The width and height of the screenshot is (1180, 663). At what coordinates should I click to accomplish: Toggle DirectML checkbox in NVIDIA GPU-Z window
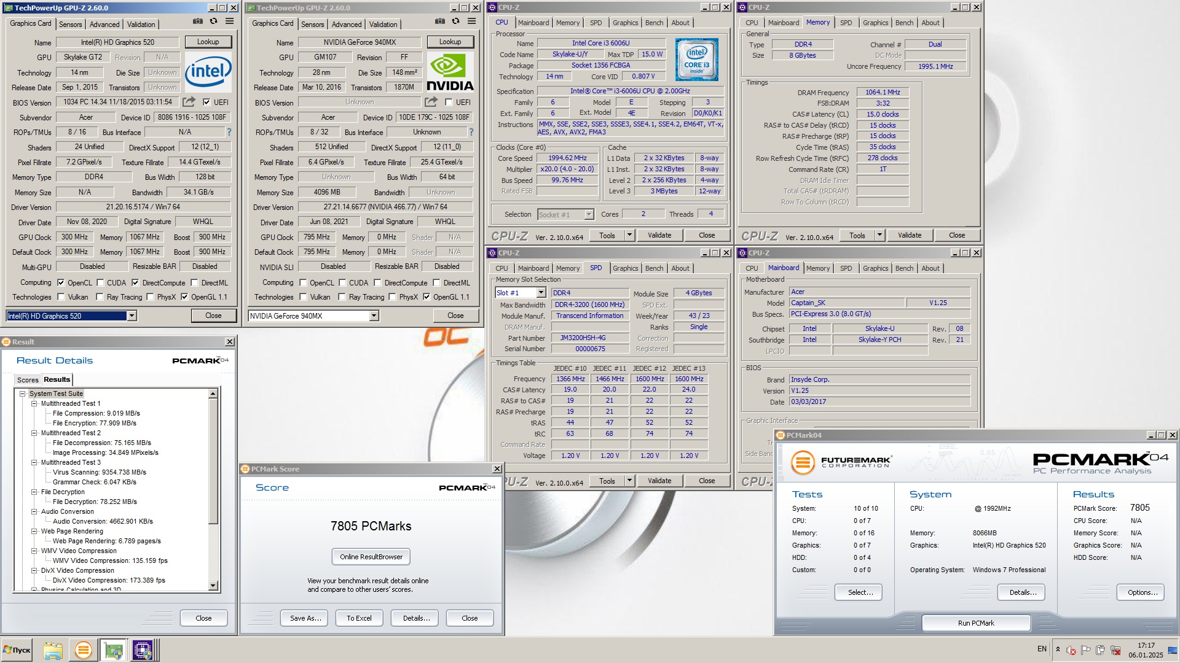(436, 283)
